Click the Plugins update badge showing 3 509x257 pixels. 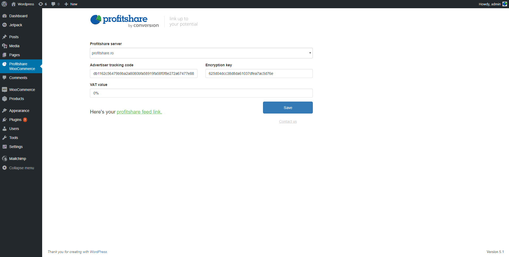point(25,120)
